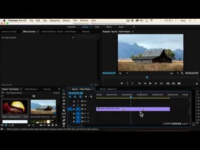The height and width of the screenshot is (150, 200).
Task: Open the Sequence menu
Action: [x=55, y=20]
